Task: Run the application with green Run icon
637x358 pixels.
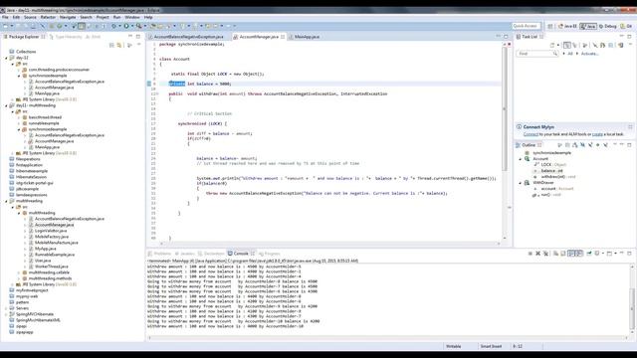Action: click(x=126, y=26)
